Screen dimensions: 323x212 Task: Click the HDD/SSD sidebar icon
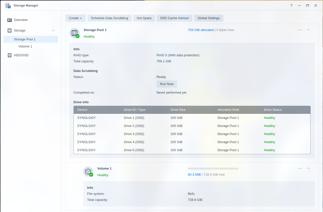(10, 55)
